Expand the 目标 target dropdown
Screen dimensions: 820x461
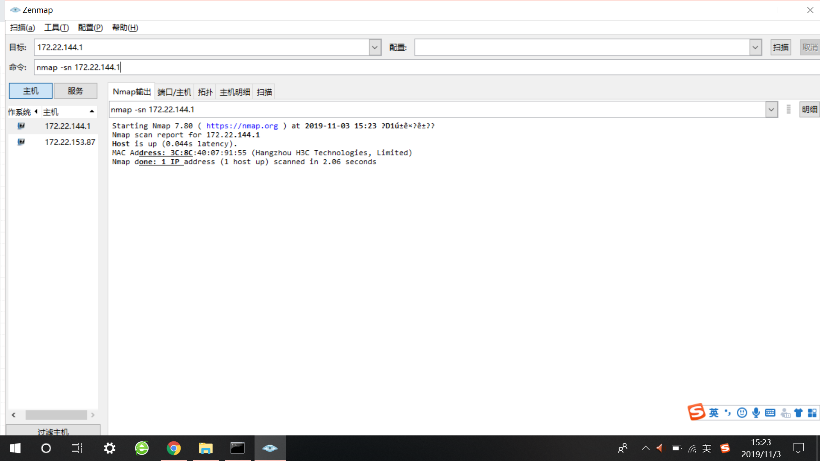tap(375, 47)
